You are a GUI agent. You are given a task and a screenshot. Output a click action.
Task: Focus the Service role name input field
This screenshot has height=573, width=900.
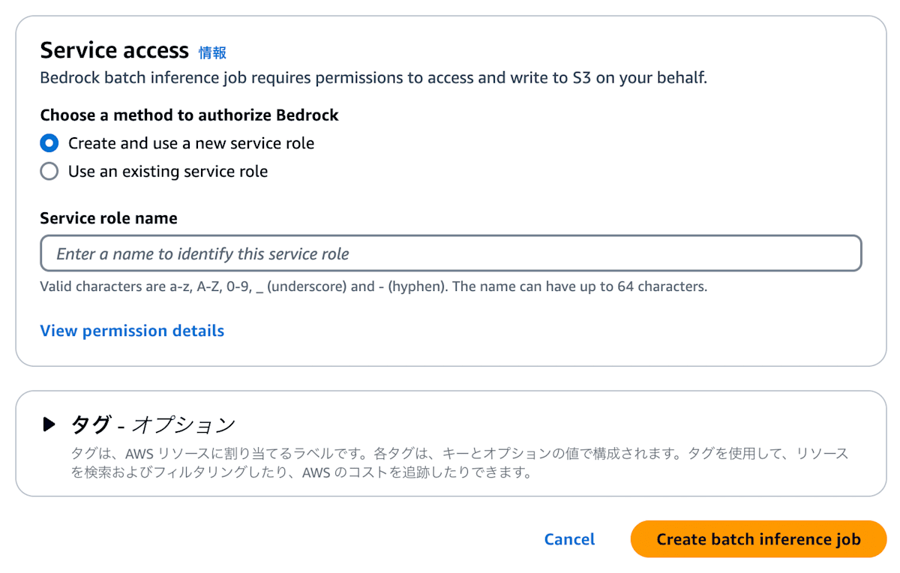(451, 253)
